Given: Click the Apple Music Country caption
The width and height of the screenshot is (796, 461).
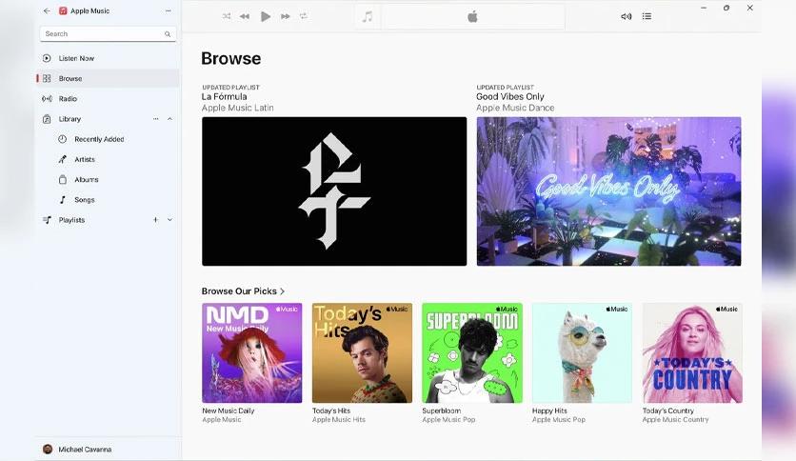Looking at the screenshot, I should pos(676,420).
